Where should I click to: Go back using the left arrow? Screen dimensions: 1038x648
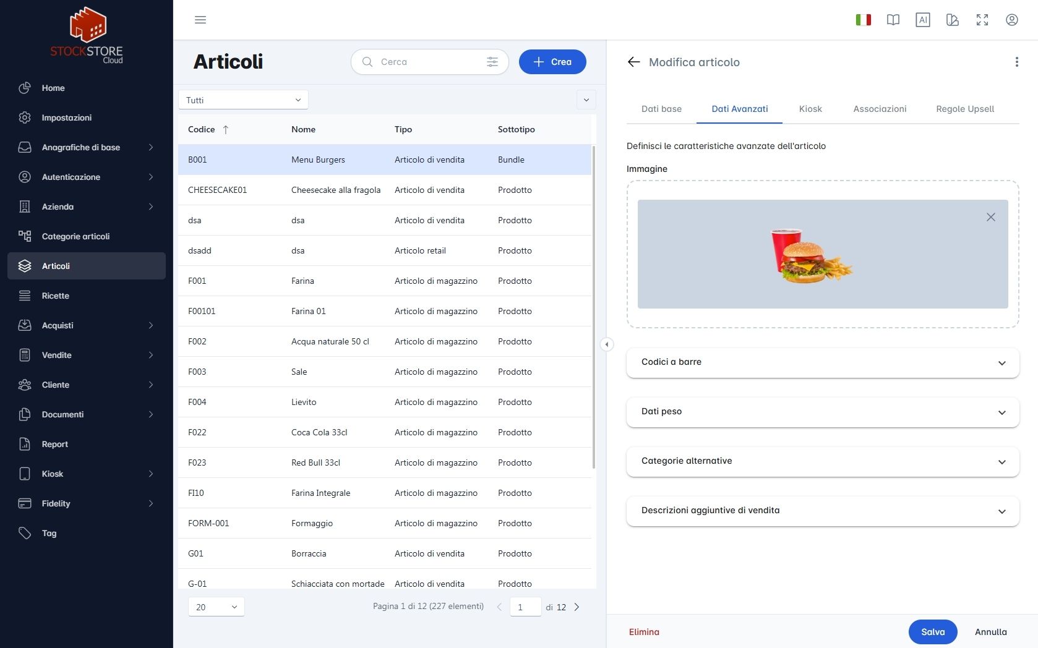(633, 62)
